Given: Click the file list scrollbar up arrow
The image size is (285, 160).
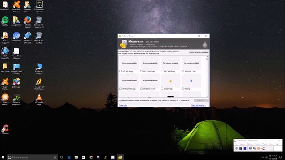Looking at the screenshot, I should (x=207, y=57).
